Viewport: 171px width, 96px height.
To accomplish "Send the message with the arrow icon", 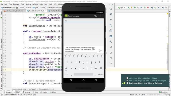I will (100, 51).
